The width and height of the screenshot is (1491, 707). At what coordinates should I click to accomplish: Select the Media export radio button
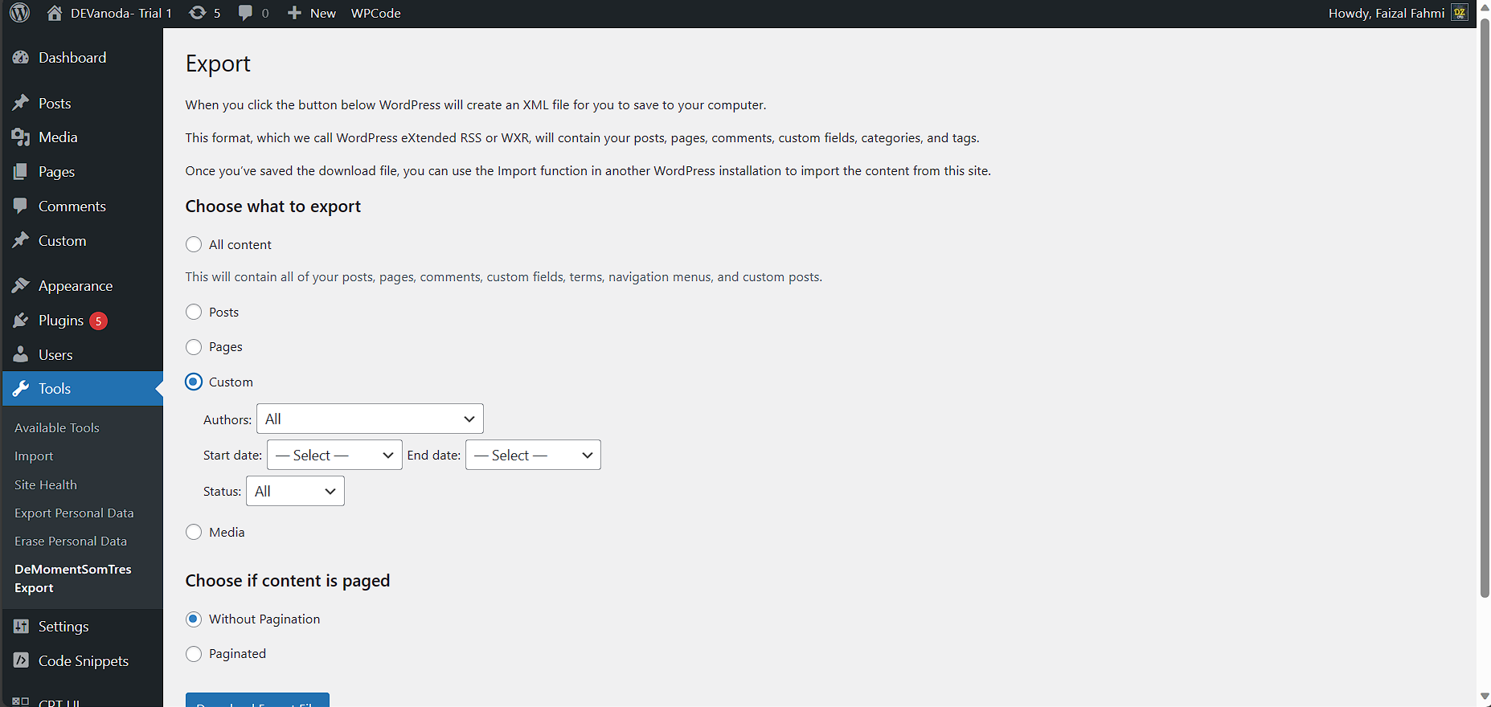pyautogui.click(x=194, y=532)
